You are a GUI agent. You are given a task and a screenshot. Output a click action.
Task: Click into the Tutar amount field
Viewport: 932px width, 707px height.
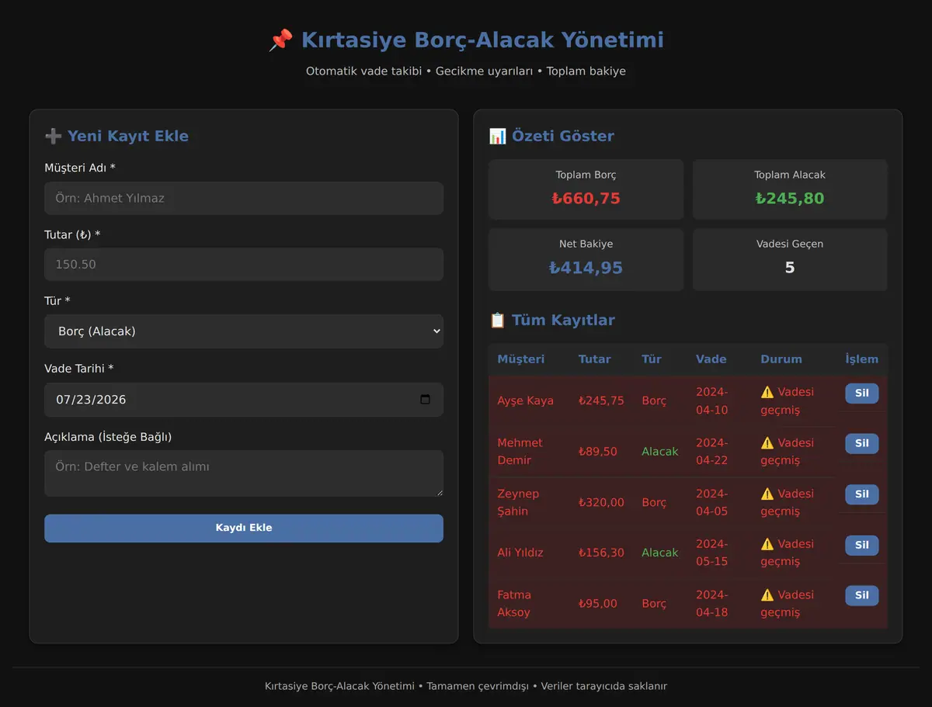[x=244, y=265]
